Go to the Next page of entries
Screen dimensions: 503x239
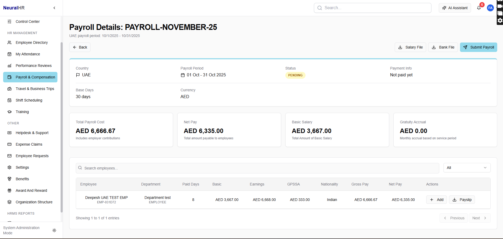click(479, 218)
